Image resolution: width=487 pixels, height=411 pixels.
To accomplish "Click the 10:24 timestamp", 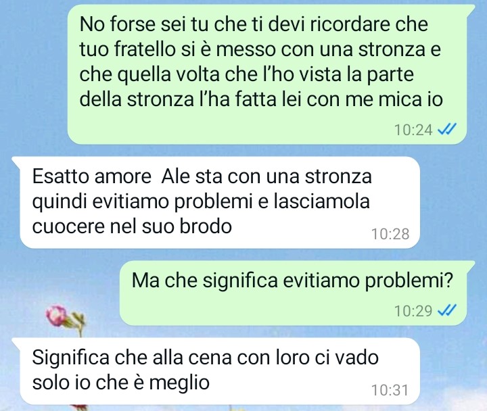I will pyautogui.click(x=413, y=130).
